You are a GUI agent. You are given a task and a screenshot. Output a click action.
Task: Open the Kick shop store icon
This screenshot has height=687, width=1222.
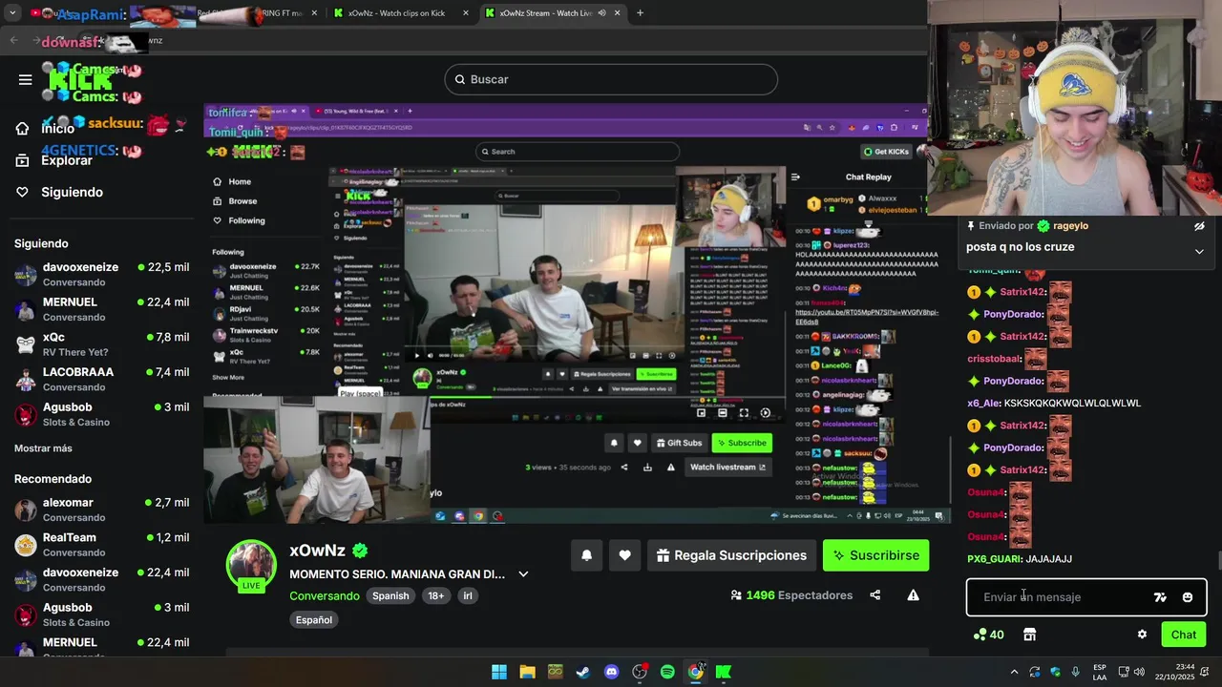tap(1029, 635)
